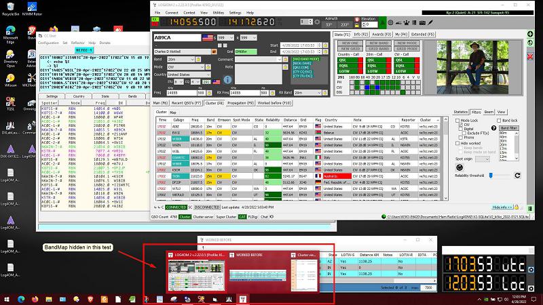The height and width of the screenshot is (305, 543).
Task: Open the Connect menu
Action: [172, 12]
